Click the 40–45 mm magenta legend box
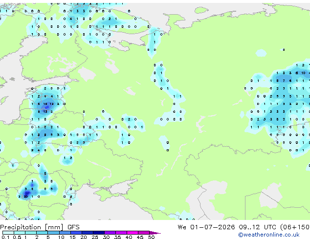The width and height of the screenshot is (310, 239). tap(133, 233)
